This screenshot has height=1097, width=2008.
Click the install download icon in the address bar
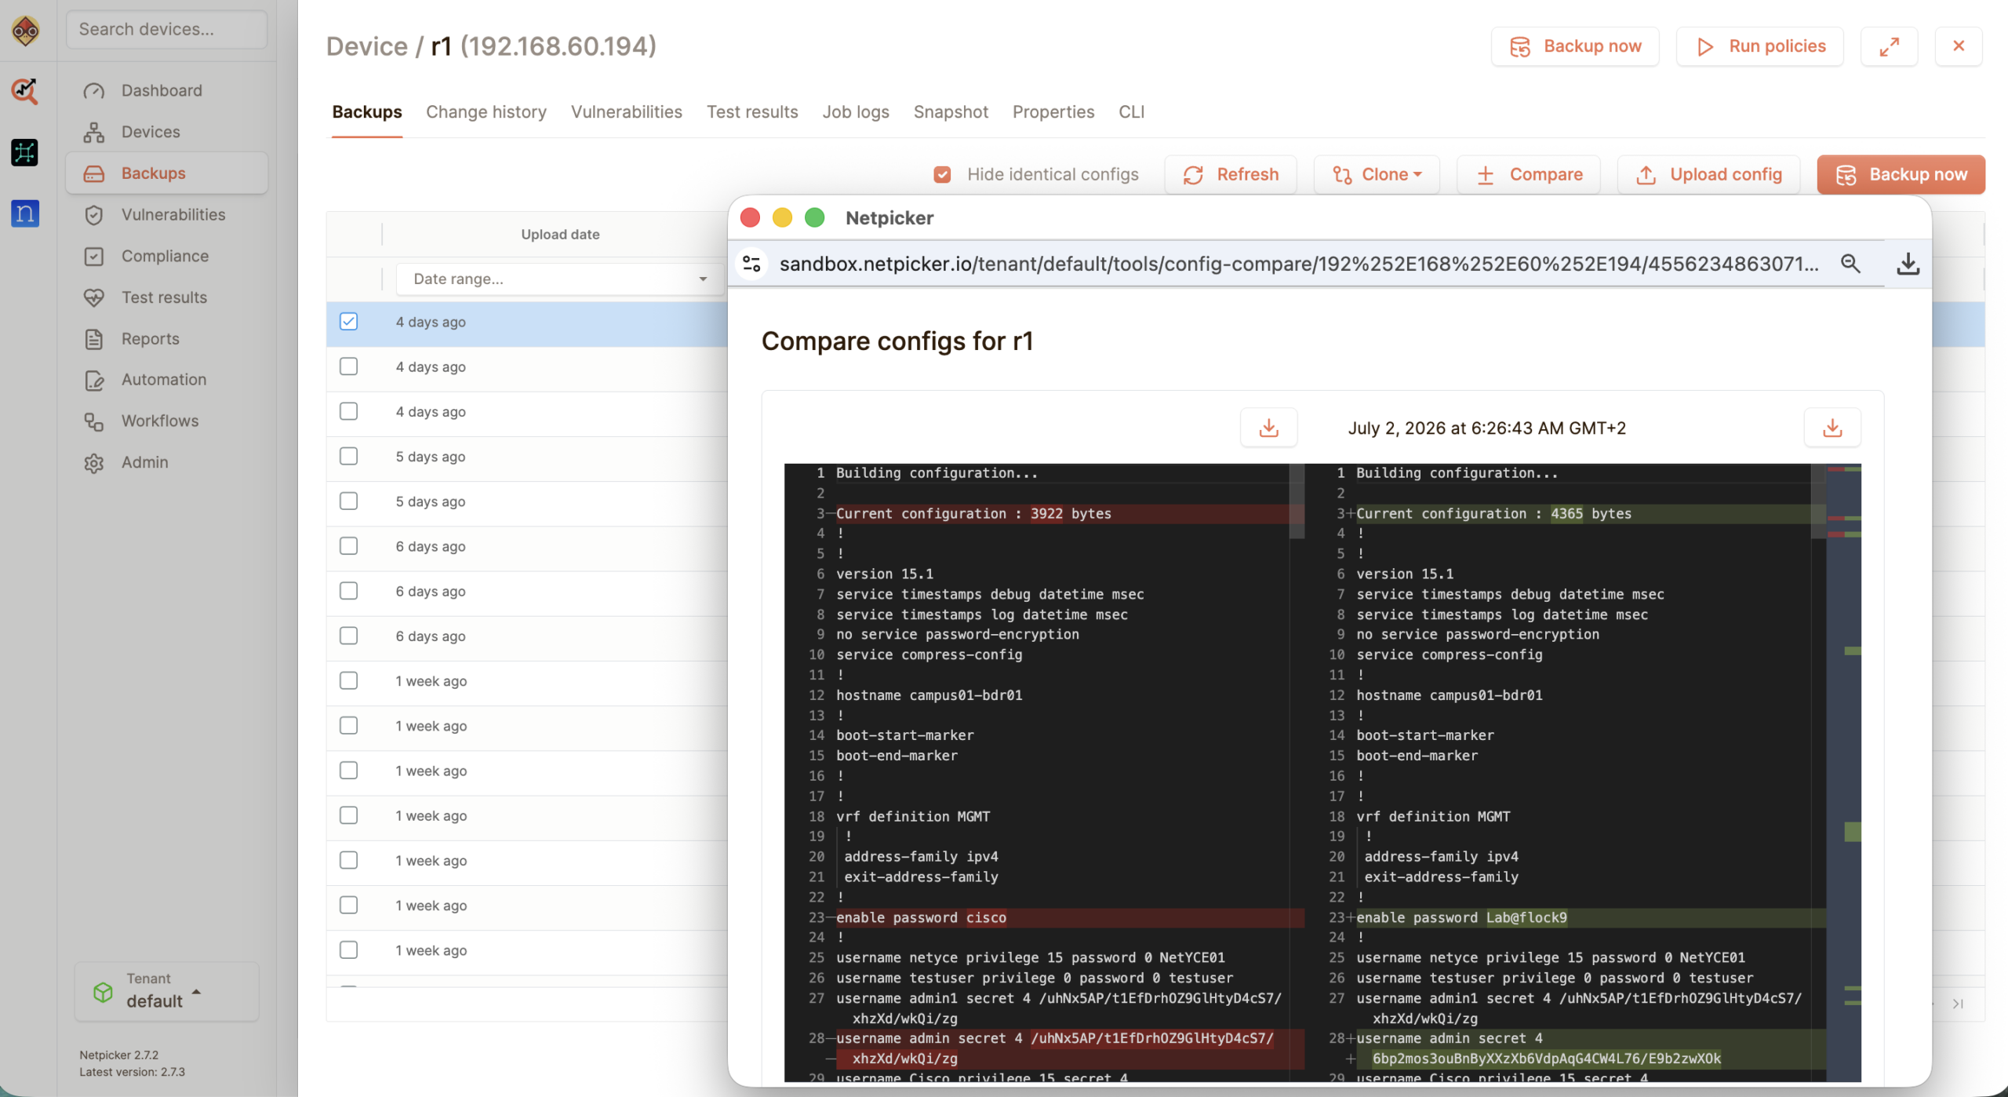point(1908,264)
